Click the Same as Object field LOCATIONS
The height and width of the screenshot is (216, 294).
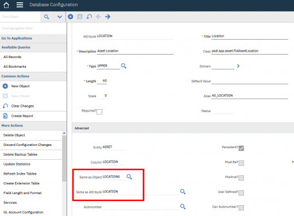[114, 177]
